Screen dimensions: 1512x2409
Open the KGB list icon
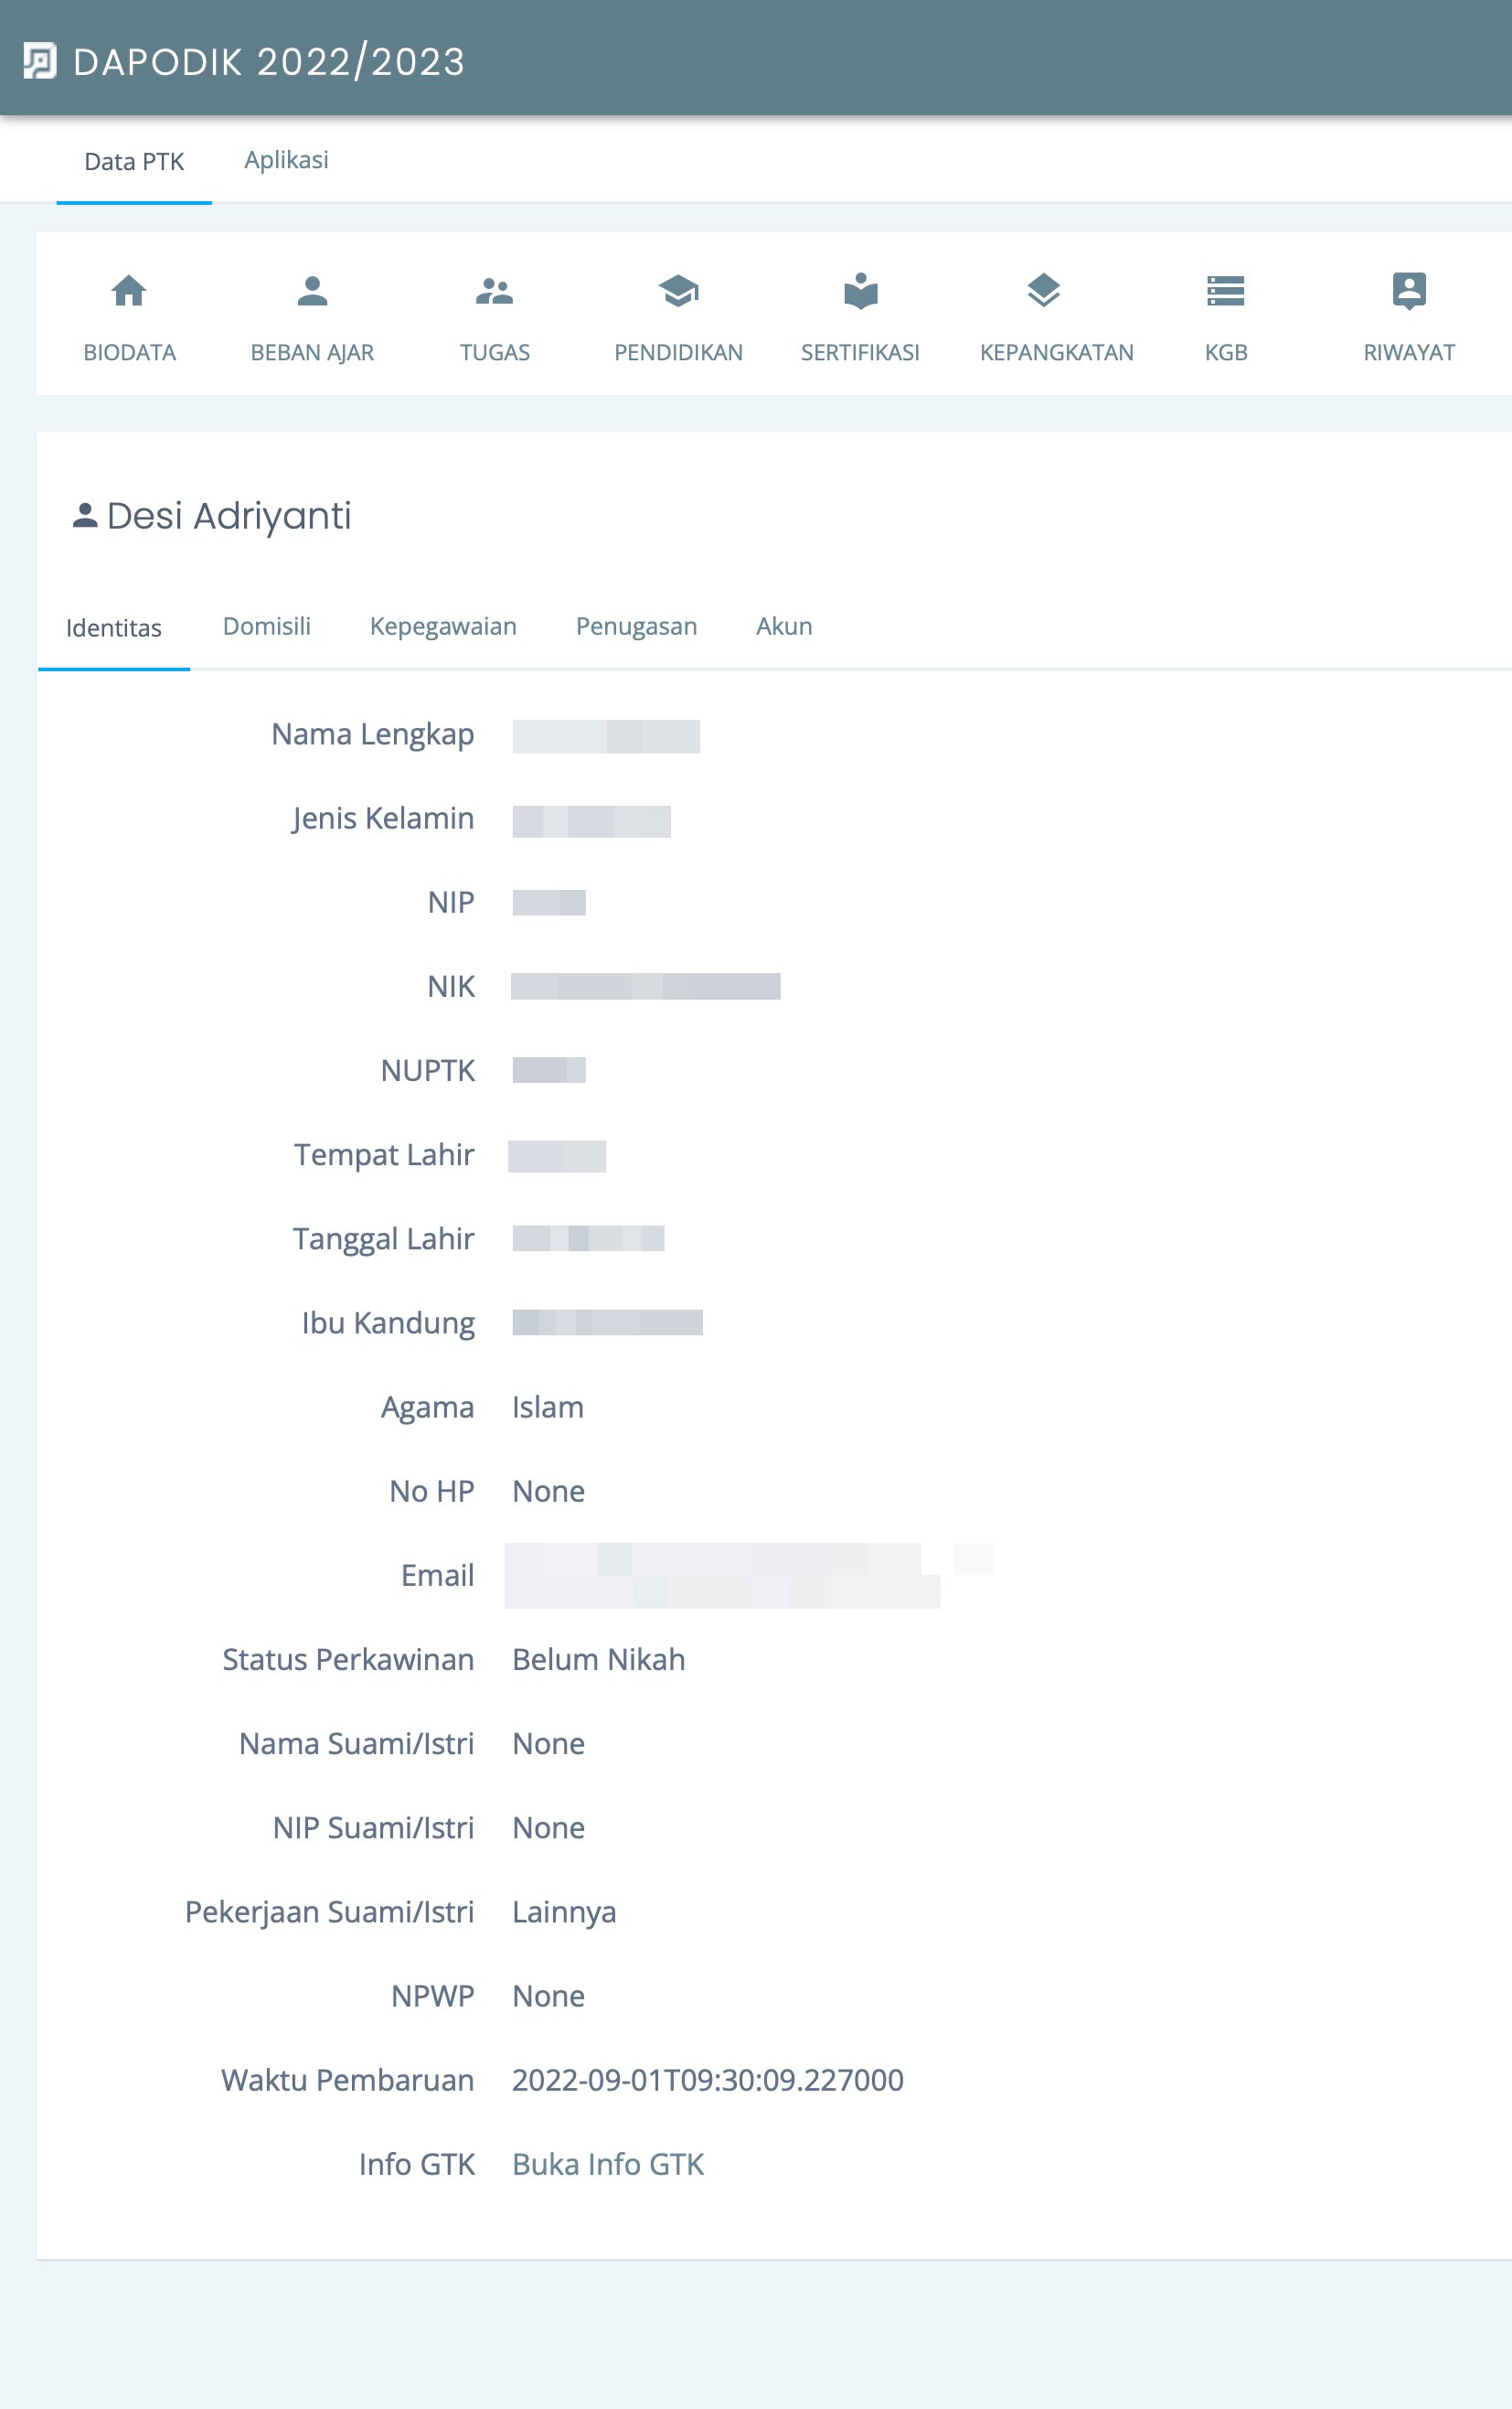[1226, 291]
